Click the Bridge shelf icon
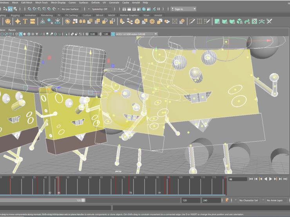Screen dimensions: 290x217 130,22
